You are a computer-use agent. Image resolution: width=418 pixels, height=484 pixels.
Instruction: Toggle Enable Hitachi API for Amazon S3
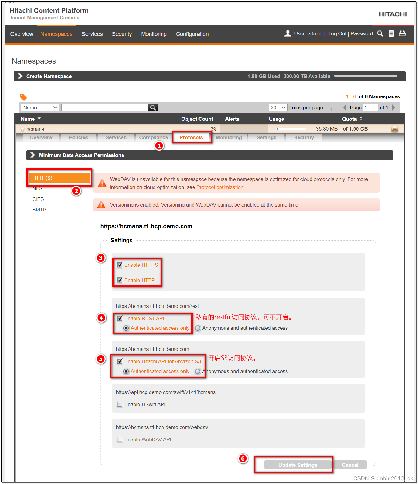pyautogui.click(x=120, y=361)
